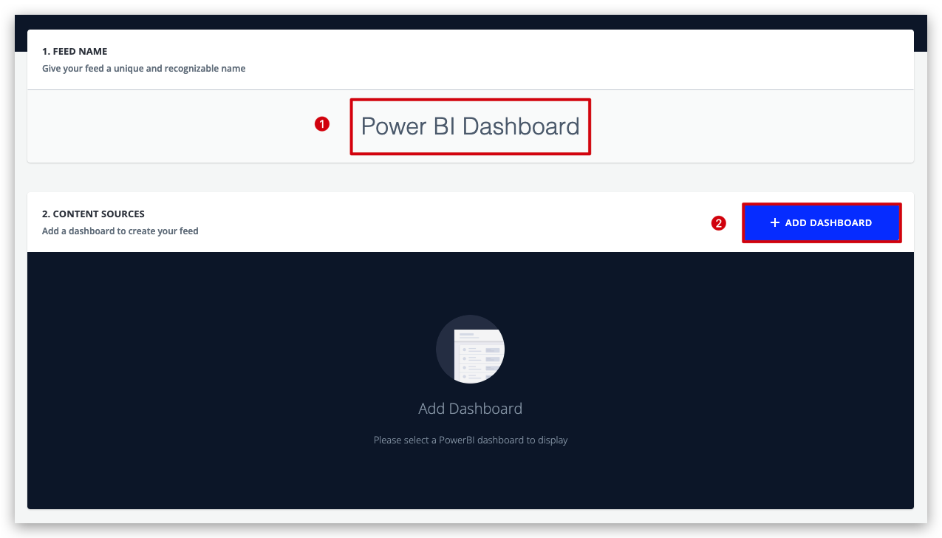Click the '2. CONTENT SOURCES' section heading
942x538 pixels.
click(93, 214)
